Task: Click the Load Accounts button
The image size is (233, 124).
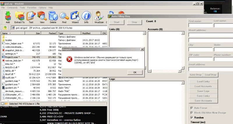Action: [203, 86]
